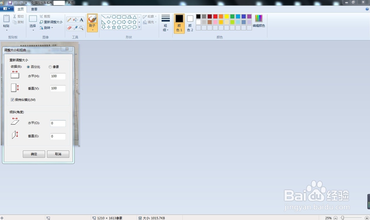
Task: Pick the Right arrow shape
Action: (124, 22)
